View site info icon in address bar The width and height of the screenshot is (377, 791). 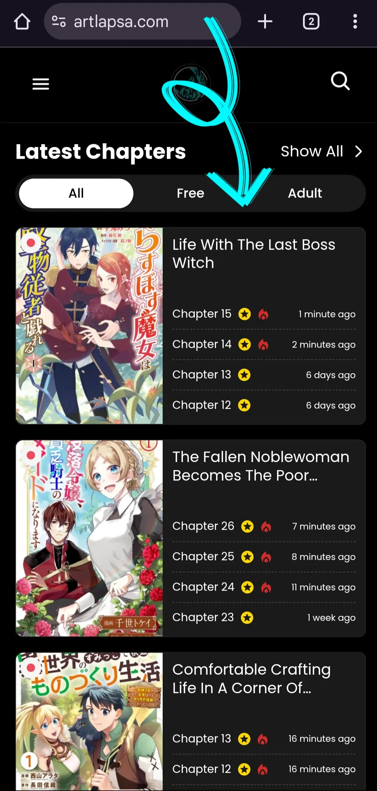tap(59, 22)
